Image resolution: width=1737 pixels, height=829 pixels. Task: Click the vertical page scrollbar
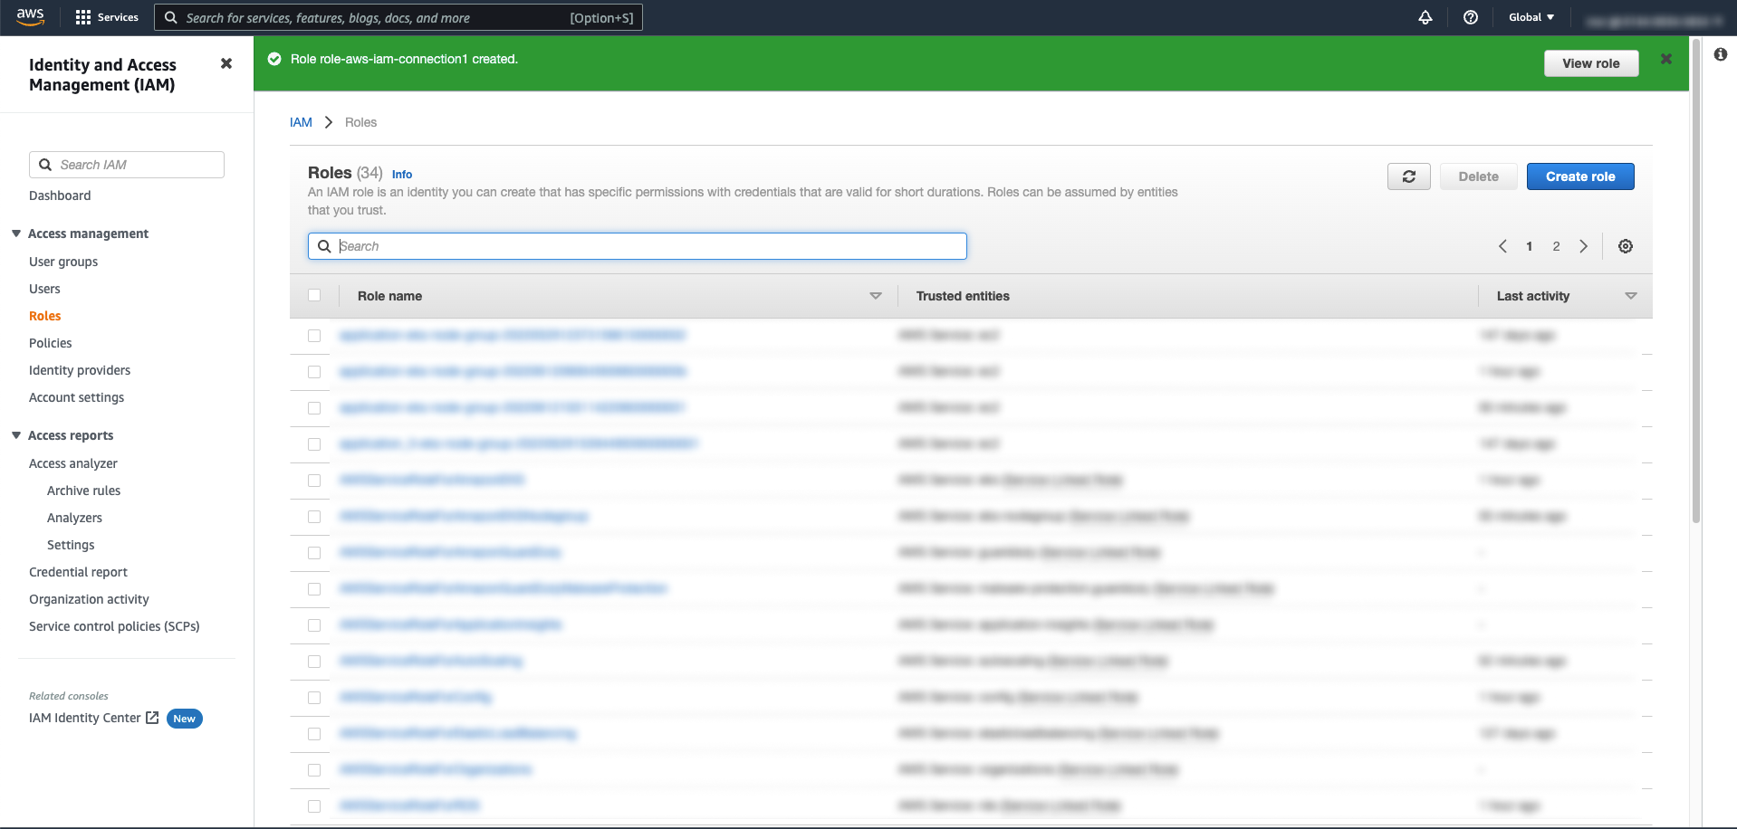click(1695, 281)
